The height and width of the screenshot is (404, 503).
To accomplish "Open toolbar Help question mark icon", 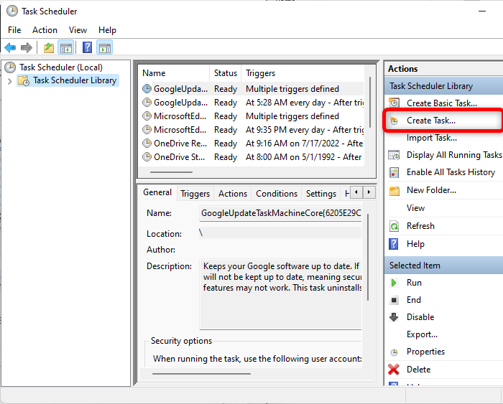I will coord(87,48).
